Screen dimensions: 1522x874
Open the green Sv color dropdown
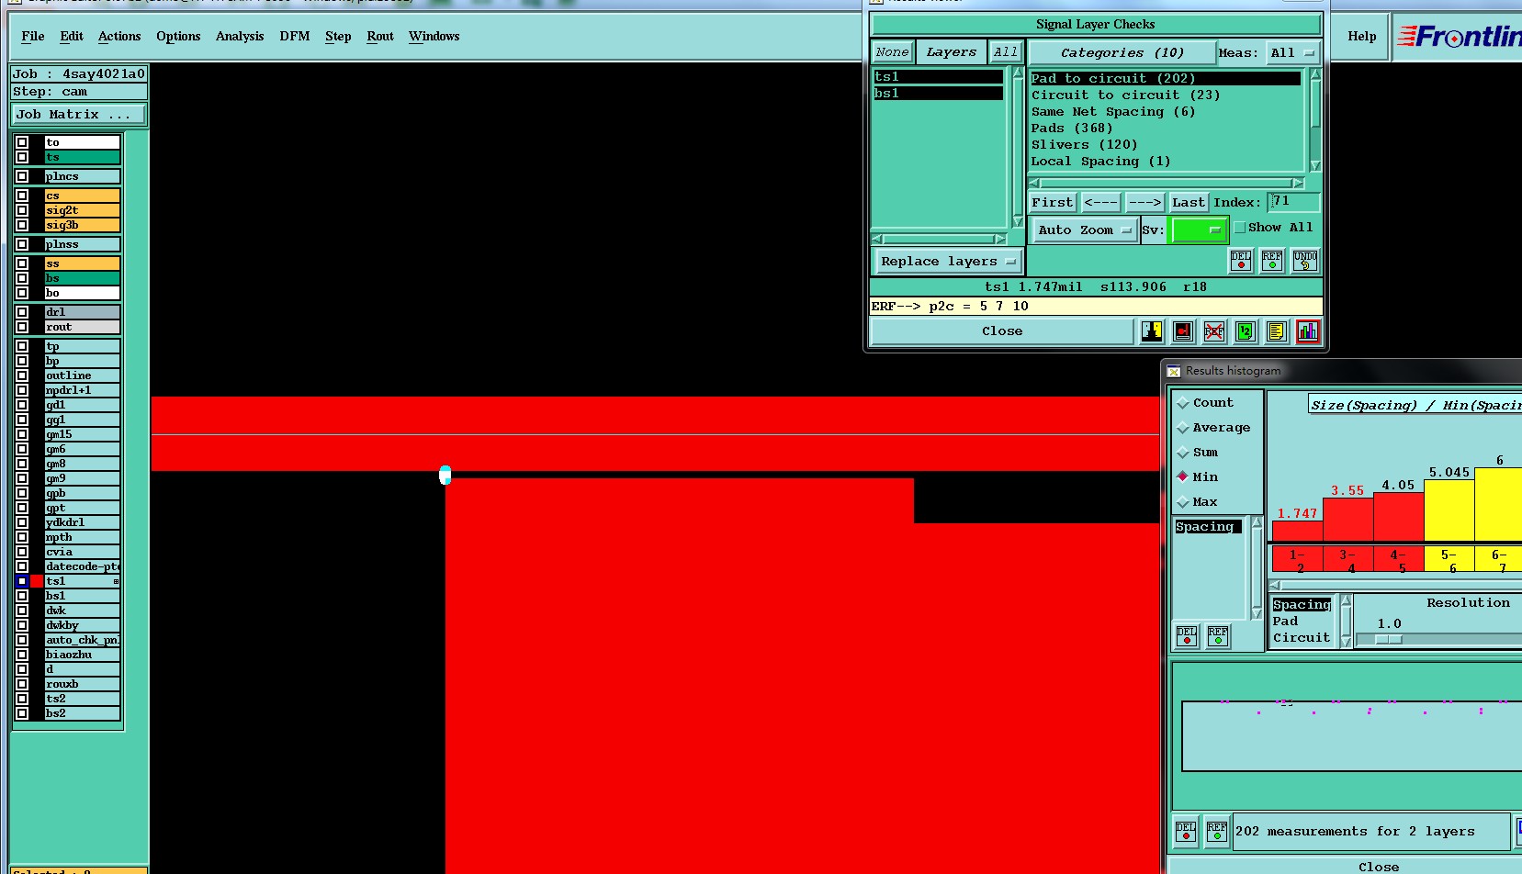pyautogui.click(x=1198, y=230)
